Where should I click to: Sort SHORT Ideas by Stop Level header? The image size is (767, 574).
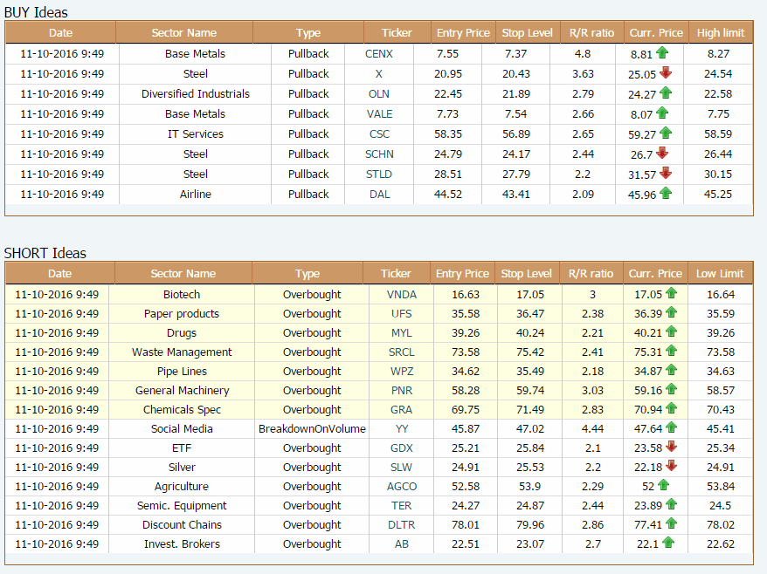point(527,274)
